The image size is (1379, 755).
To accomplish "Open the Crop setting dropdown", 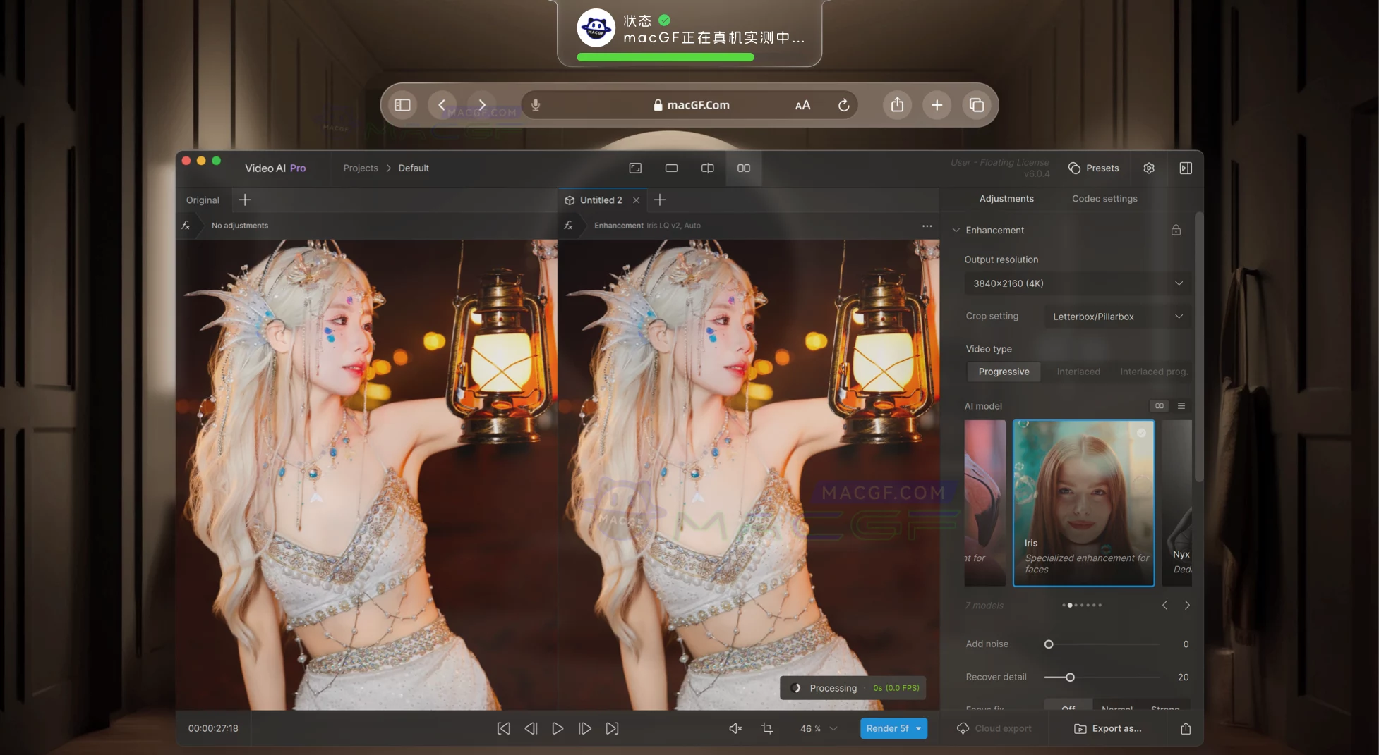I will coord(1117,317).
